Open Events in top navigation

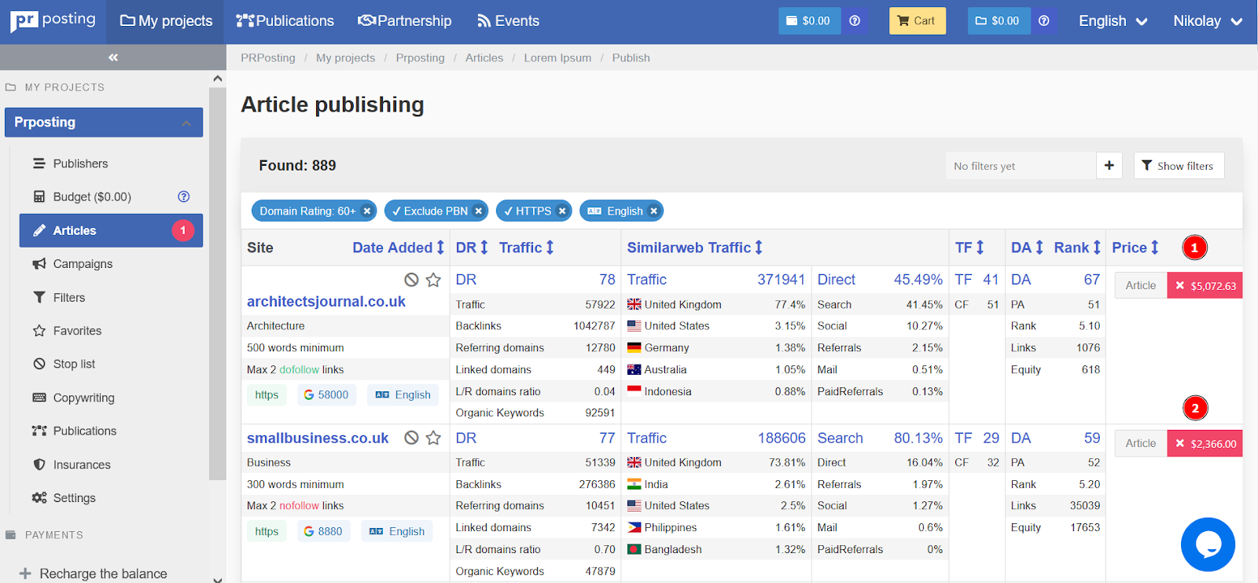coord(508,21)
